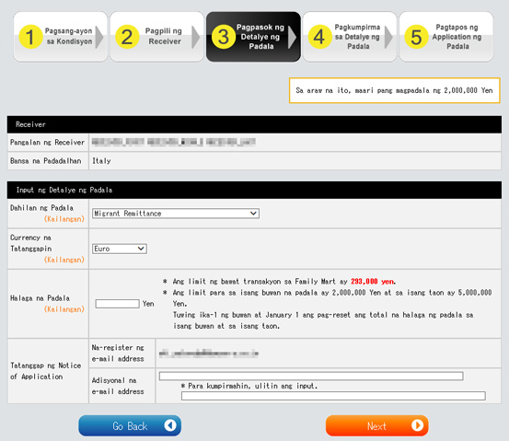Viewport: 509px width, 441px height.
Task: Click the yellow step 1 circle icon
Action: [x=30, y=37]
